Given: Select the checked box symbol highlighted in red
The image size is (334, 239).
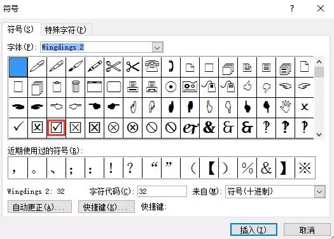Looking at the screenshot, I should pyautogui.click(x=56, y=128).
